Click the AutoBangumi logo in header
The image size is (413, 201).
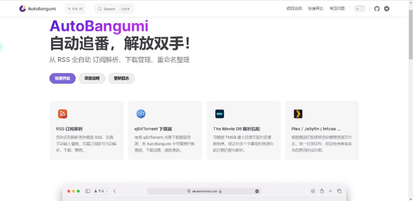[x=38, y=9]
